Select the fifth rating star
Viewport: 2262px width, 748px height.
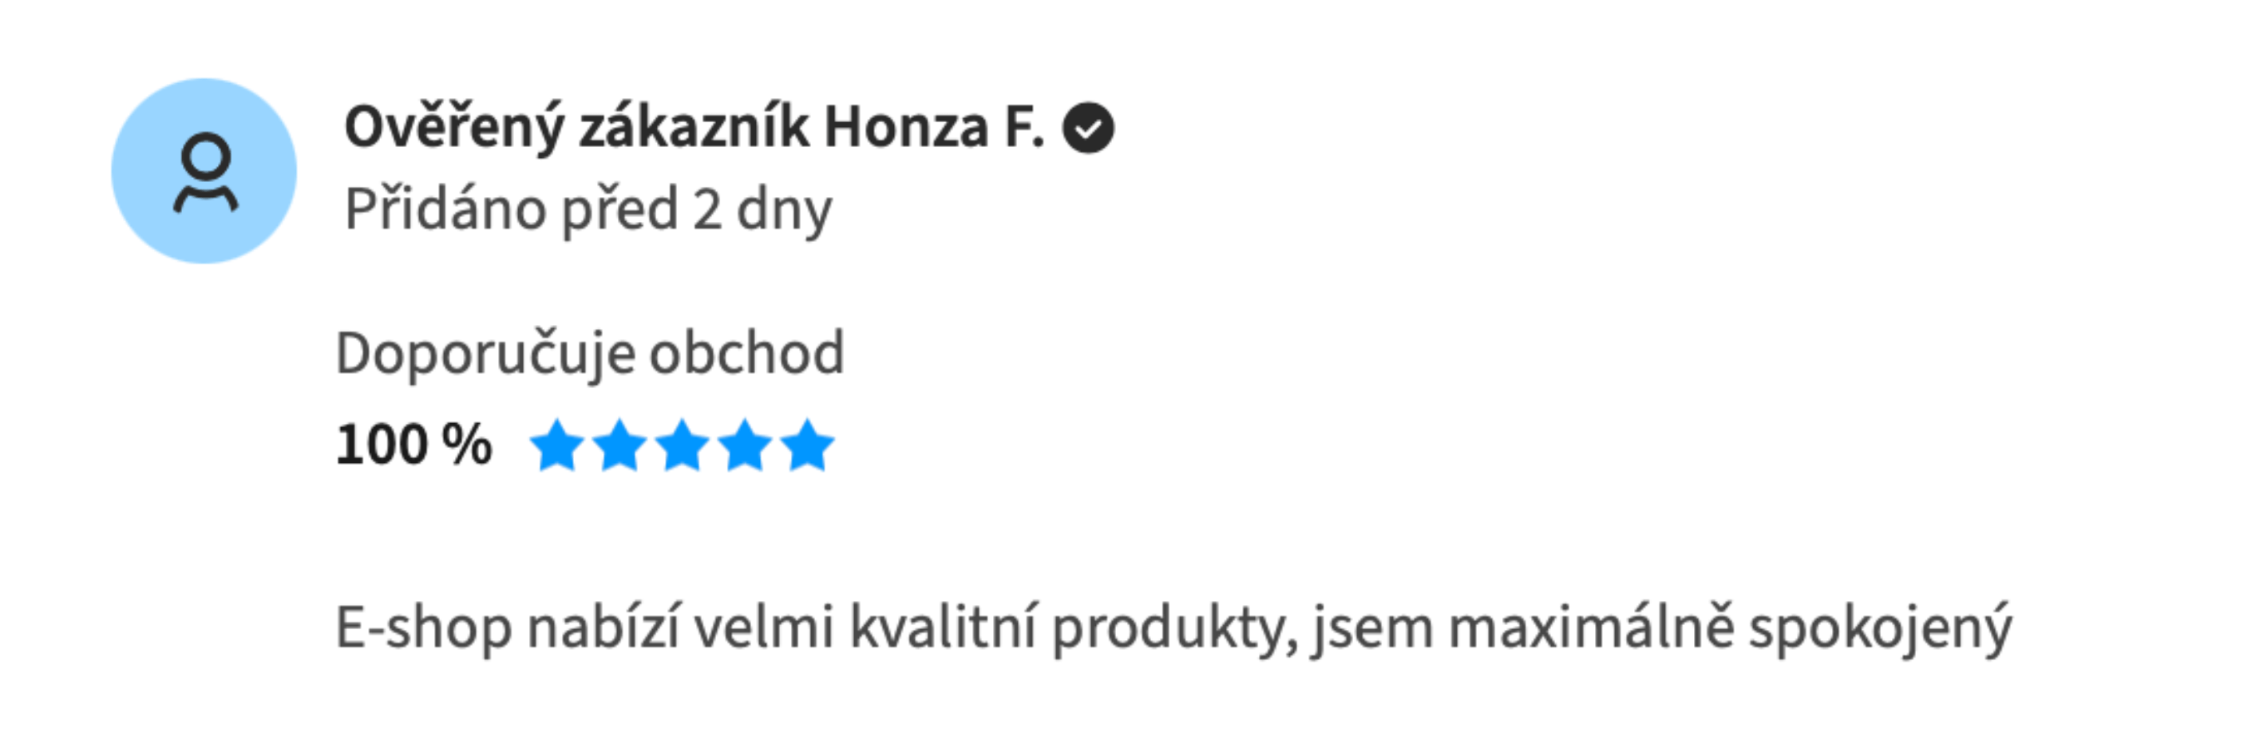807,445
